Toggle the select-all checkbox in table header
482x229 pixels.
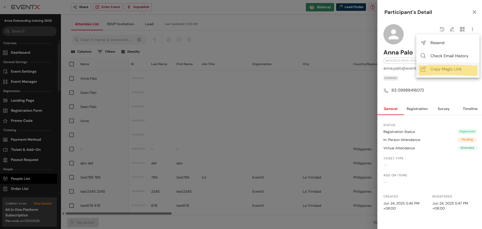(x=72, y=64)
